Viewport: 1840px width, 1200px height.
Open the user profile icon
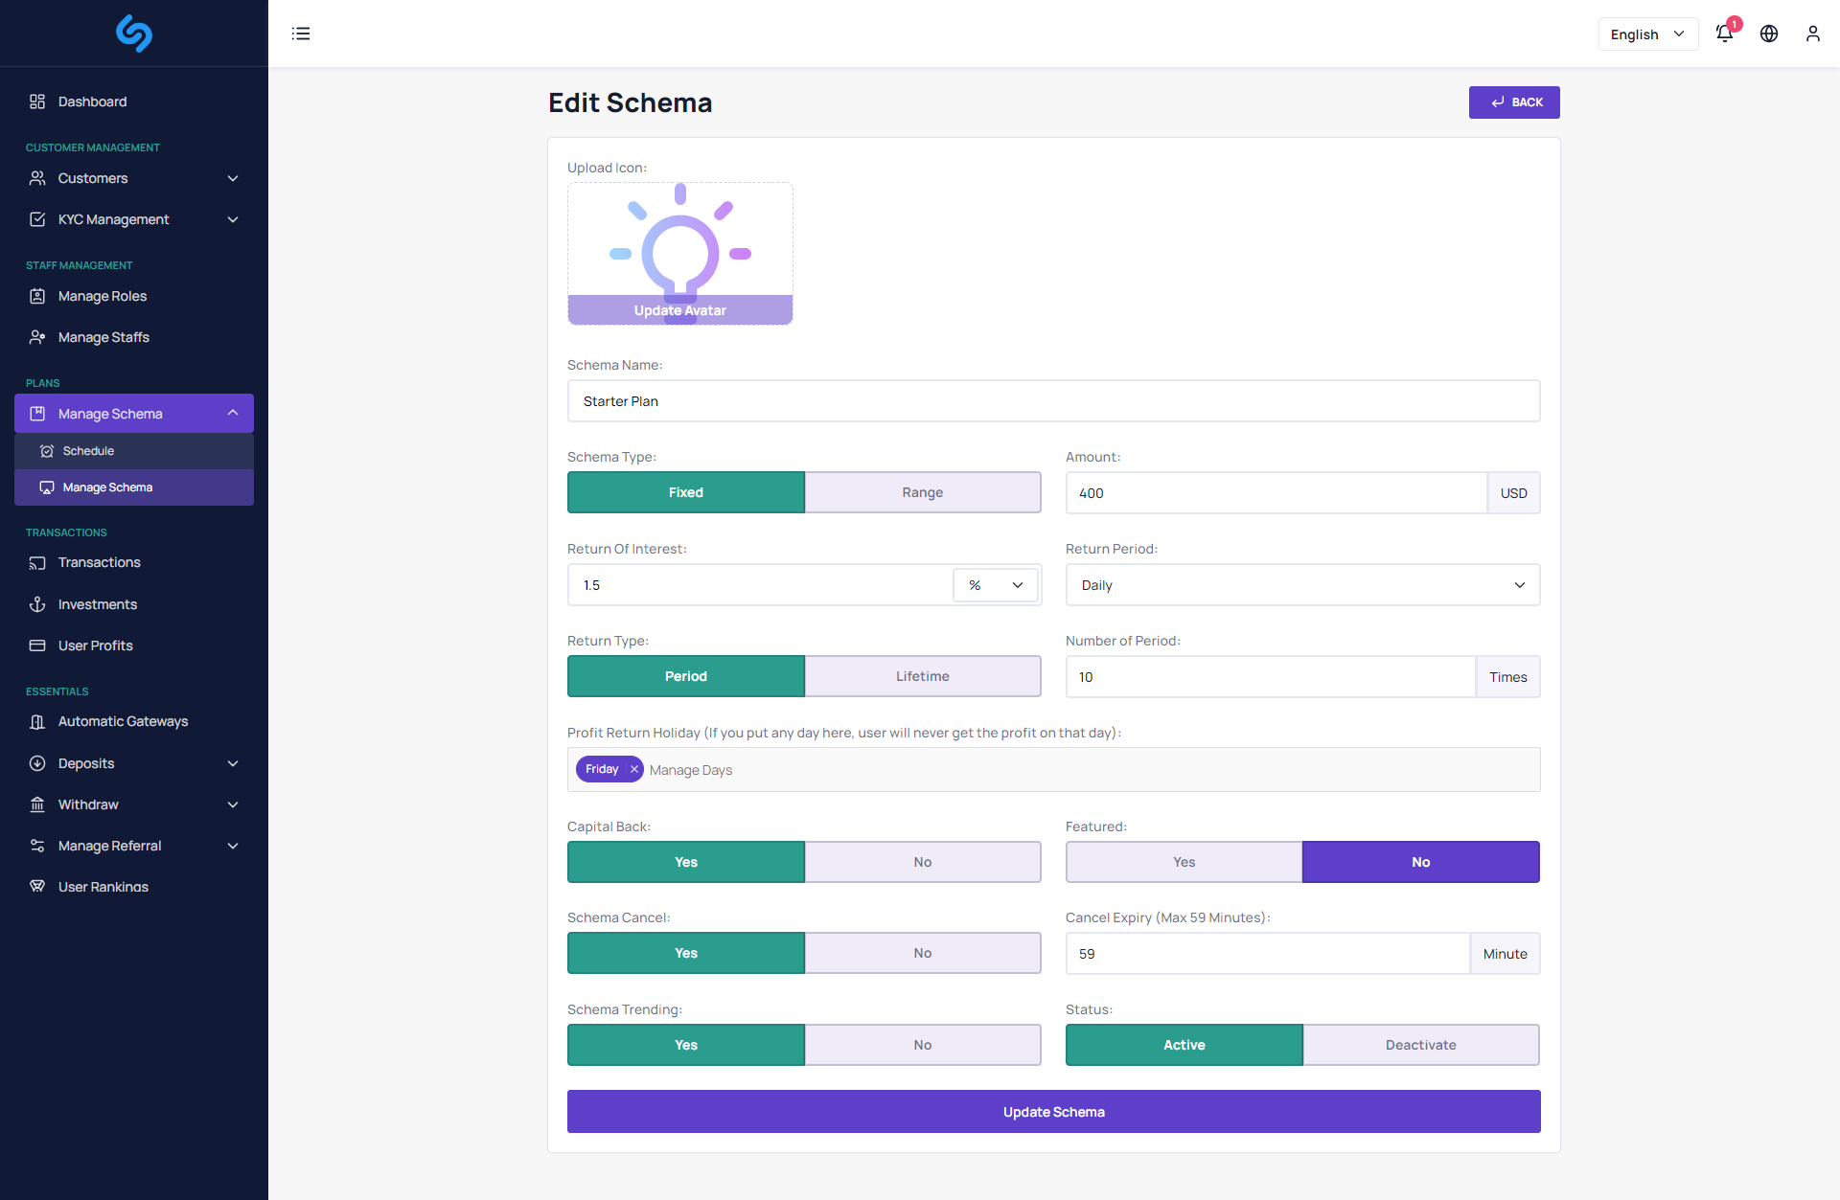coord(1812,34)
